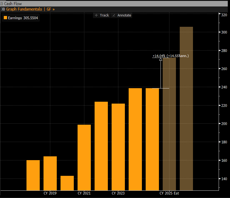Click the +14.04% growth annotation label
This screenshot has height=198, width=230.
[159, 56]
